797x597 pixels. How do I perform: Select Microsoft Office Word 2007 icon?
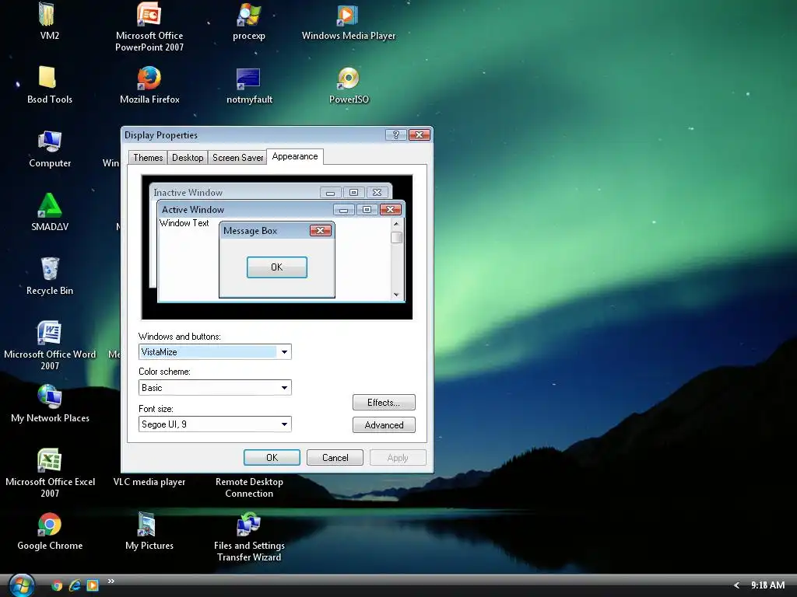point(49,333)
